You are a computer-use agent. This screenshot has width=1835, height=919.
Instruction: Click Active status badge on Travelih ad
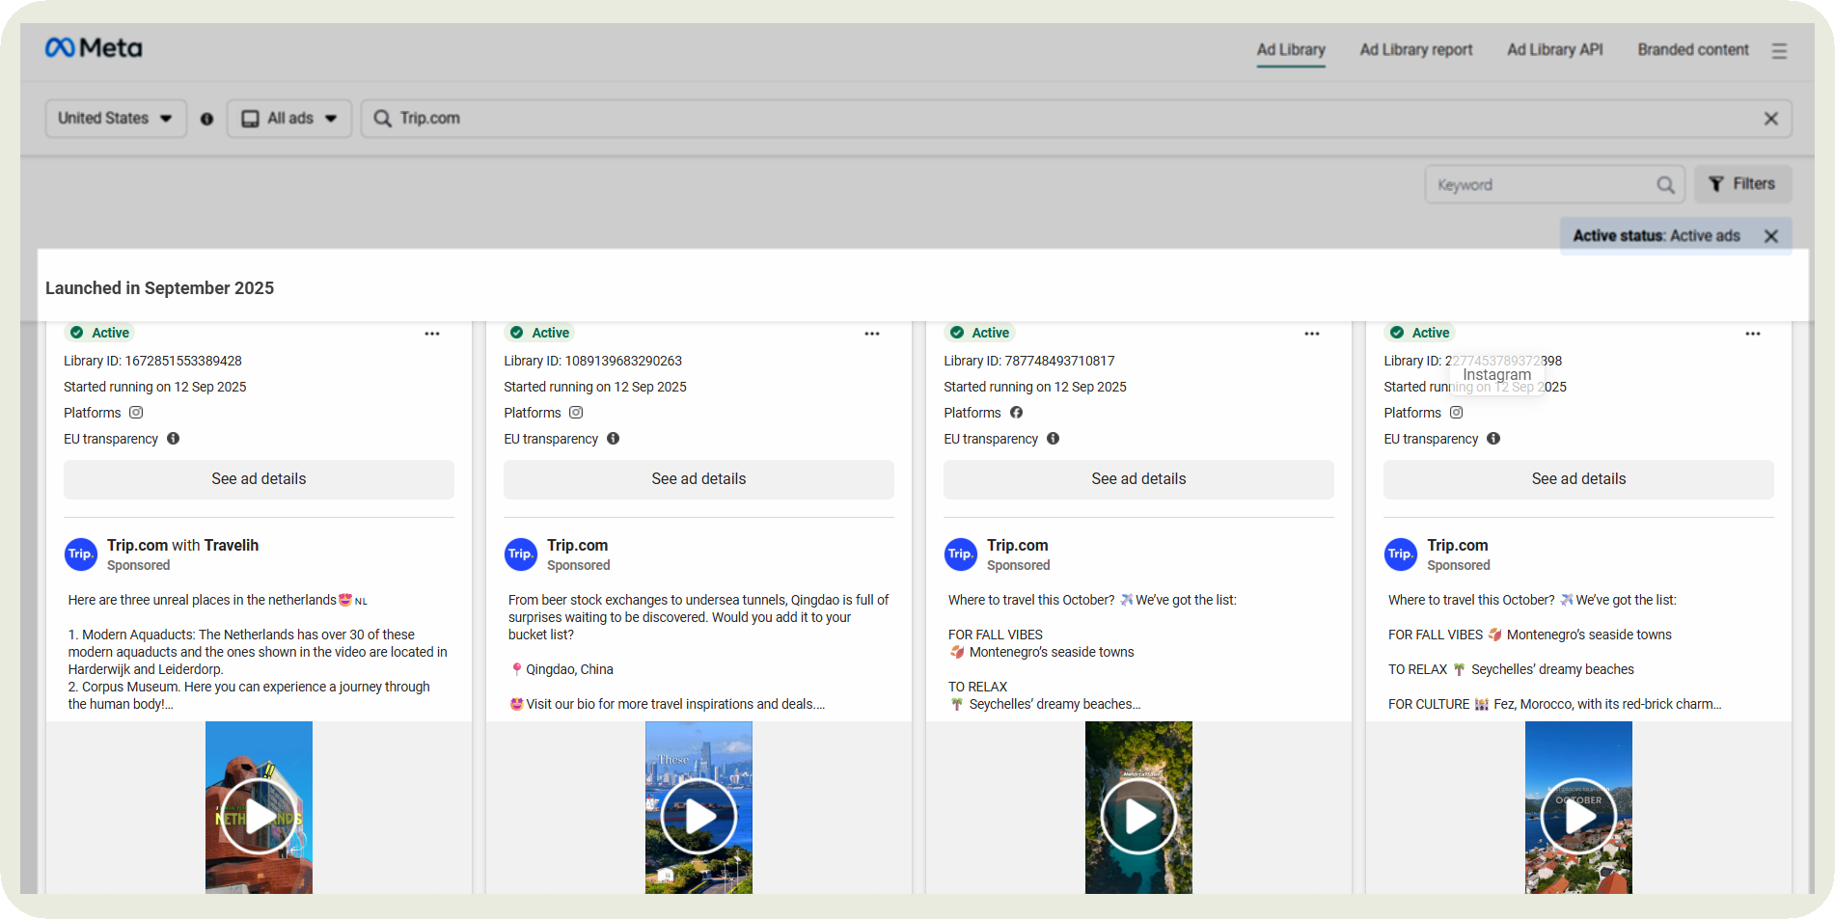click(99, 333)
